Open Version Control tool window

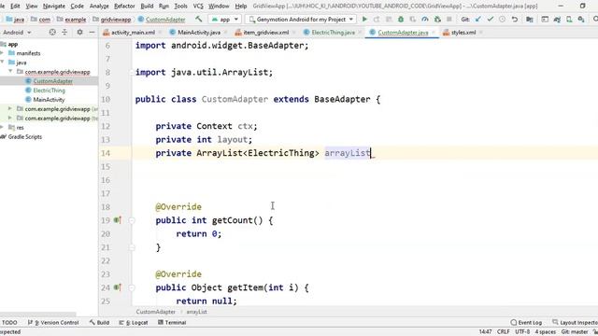pyautogui.click(x=54, y=322)
